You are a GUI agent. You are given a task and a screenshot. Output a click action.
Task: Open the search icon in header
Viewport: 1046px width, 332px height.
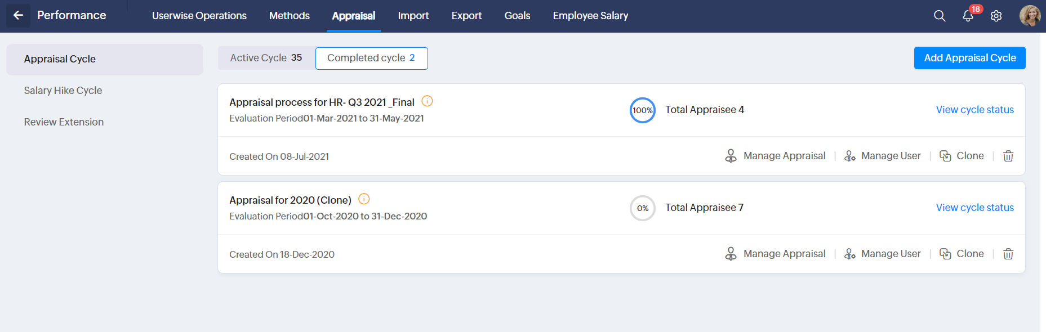click(940, 16)
